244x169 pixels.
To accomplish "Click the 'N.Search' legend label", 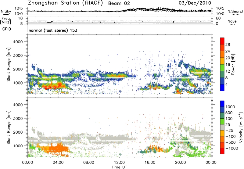I will [235, 11].
